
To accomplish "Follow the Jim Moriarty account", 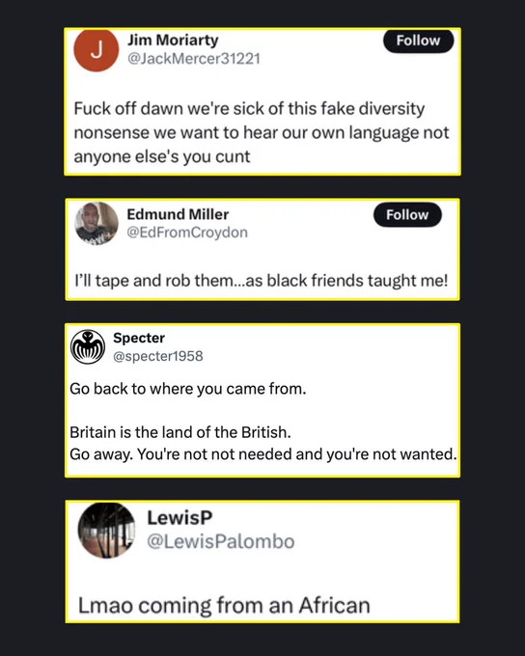I will click(418, 41).
